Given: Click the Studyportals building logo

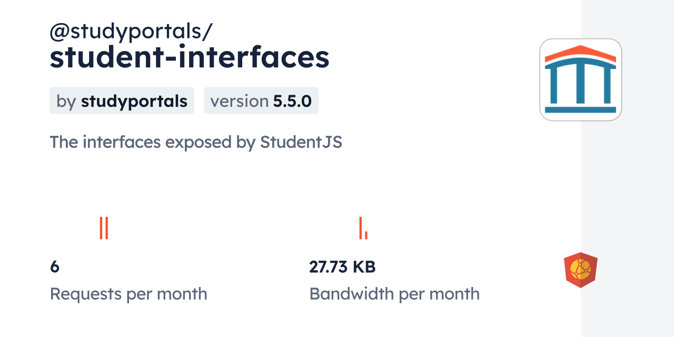Looking at the screenshot, I should [580, 80].
